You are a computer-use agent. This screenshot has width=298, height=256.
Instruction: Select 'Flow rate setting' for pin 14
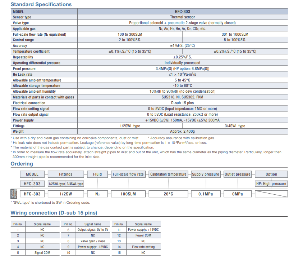point(143,247)
